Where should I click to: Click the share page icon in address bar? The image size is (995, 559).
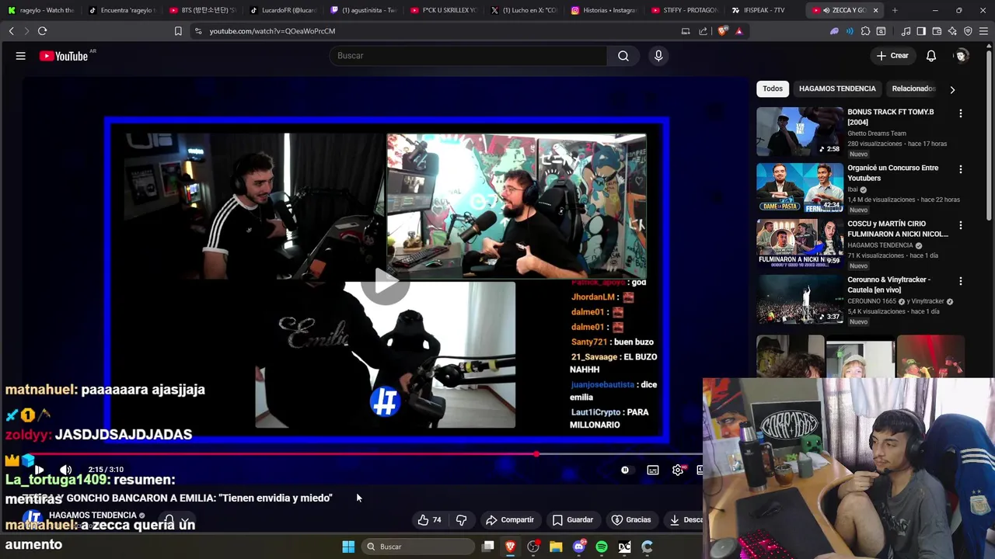click(x=703, y=31)
